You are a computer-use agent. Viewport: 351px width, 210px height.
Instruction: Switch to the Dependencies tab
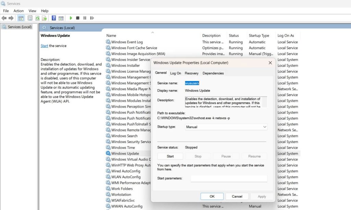click(213, 73)
